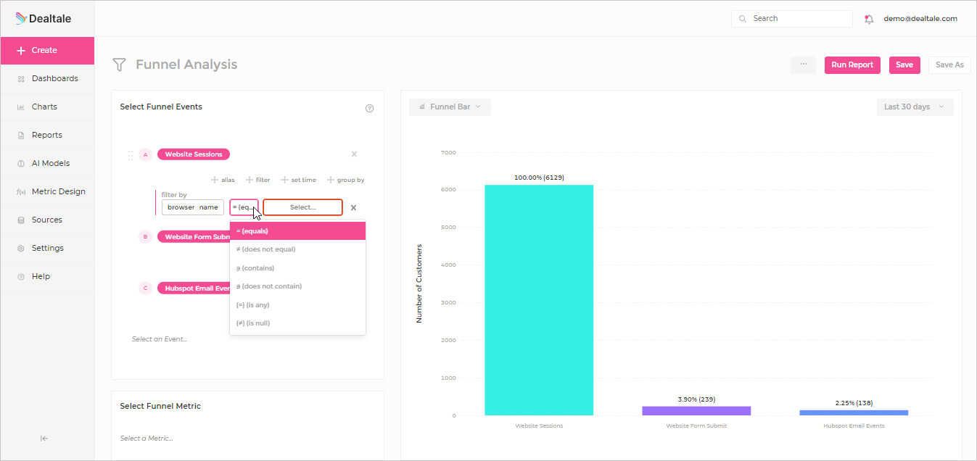Click Select an Event field
Viewport: 977px width, 461px height.
click(x=160, y=339)
